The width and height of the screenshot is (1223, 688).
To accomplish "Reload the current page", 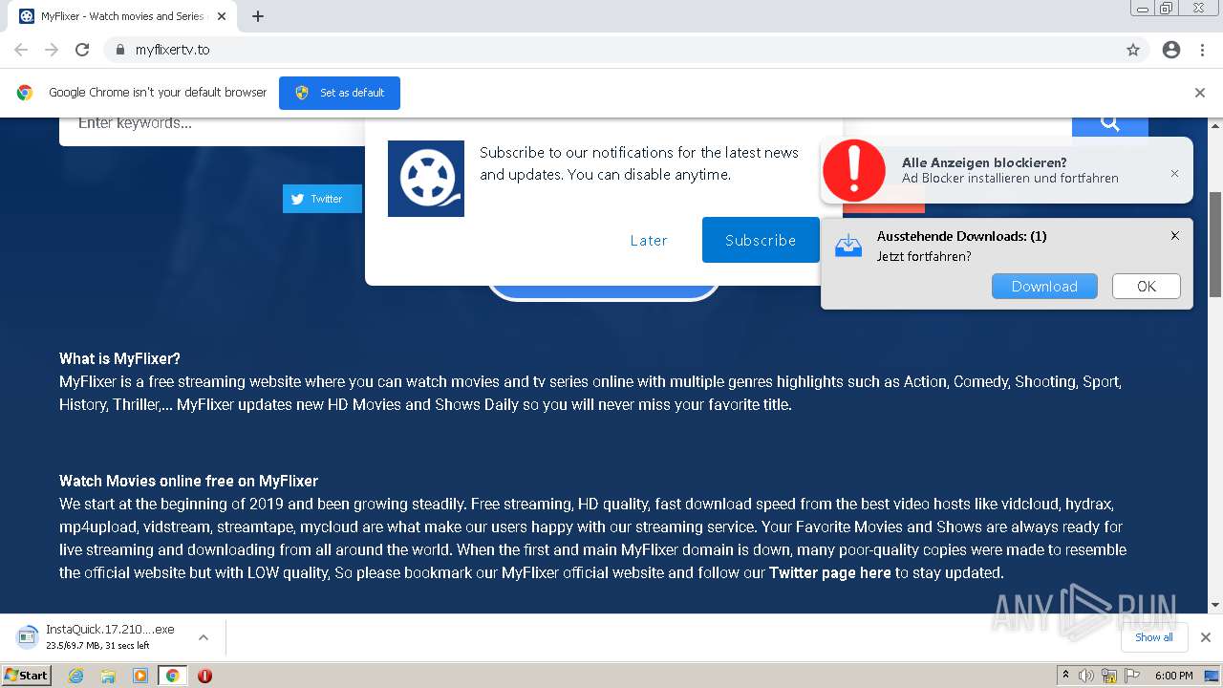I will [82, 50].
